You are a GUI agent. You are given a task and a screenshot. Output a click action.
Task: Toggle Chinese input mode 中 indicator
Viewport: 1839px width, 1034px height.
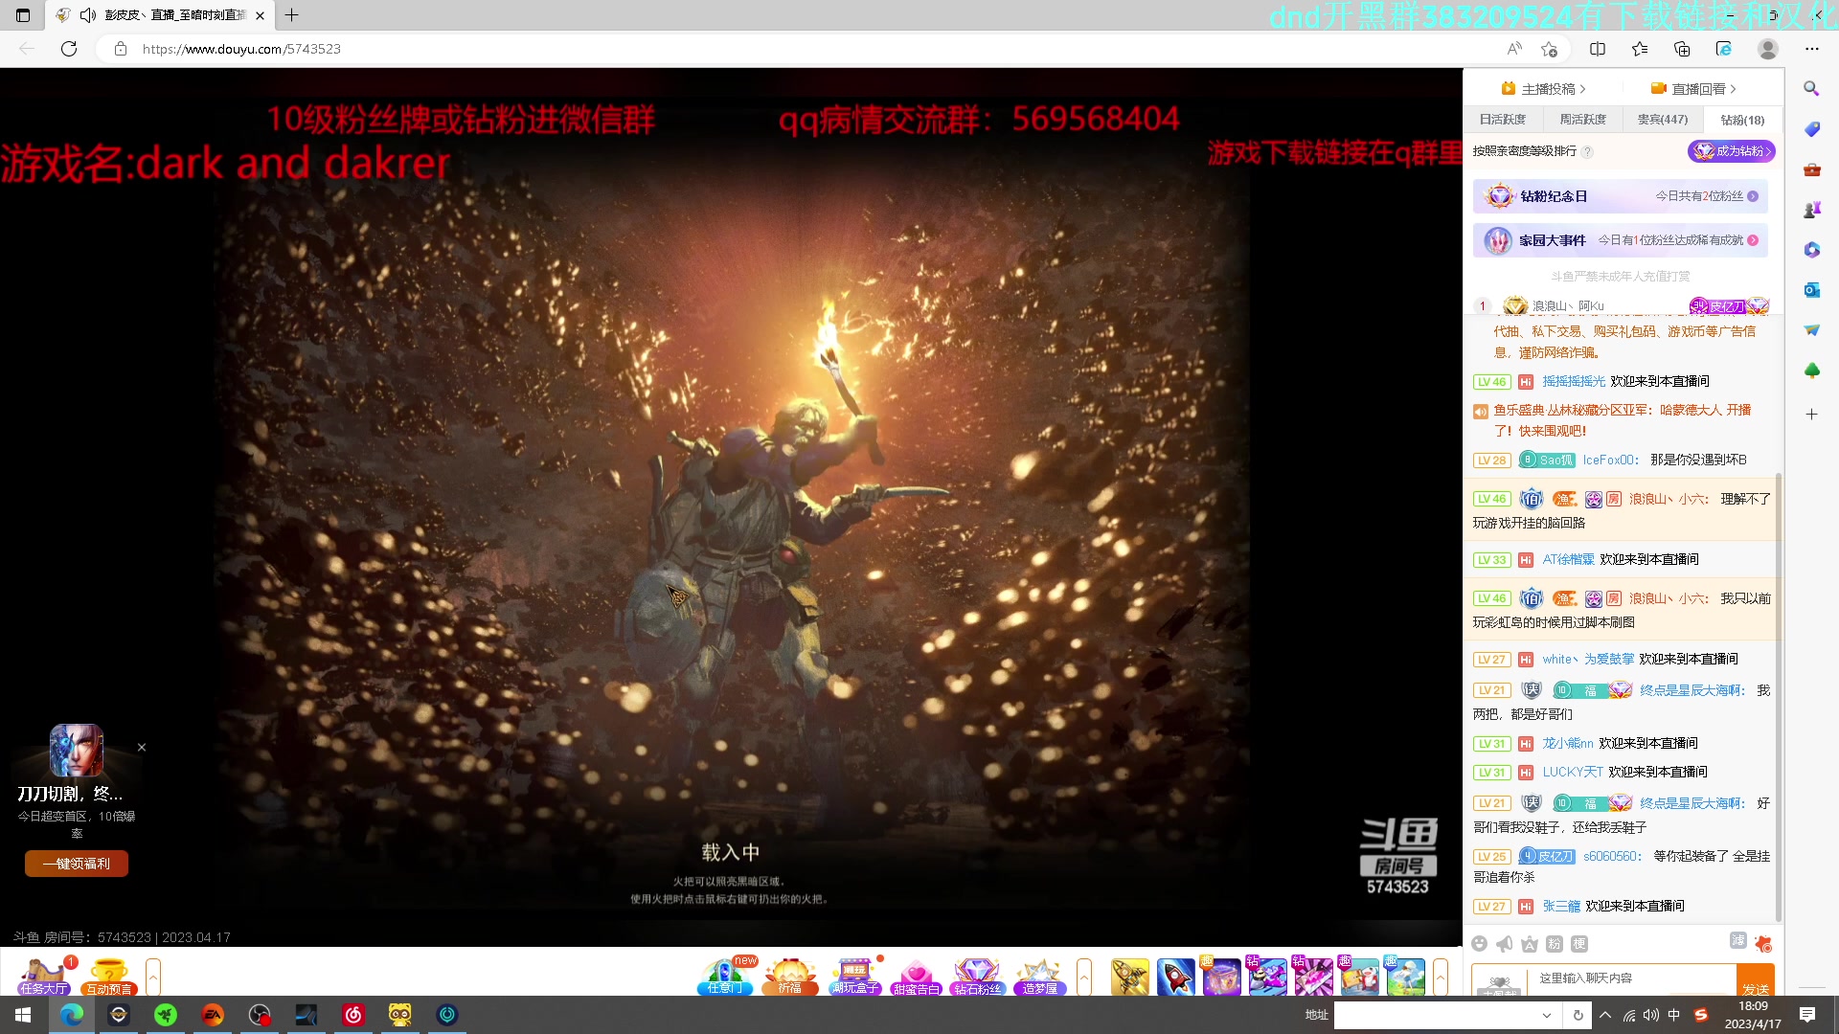click(1674, 1015)
